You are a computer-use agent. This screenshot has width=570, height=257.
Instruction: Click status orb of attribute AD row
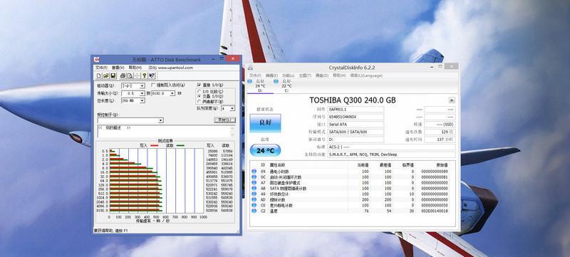pos(254,199)
